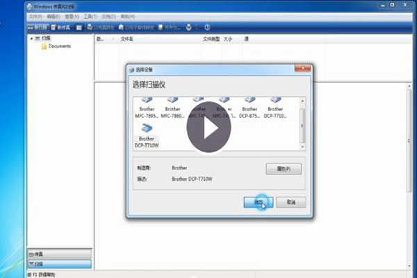Click the scanner list scrollbar thumb
Viewport: 417px width, 278px height.
pos(302,126)
